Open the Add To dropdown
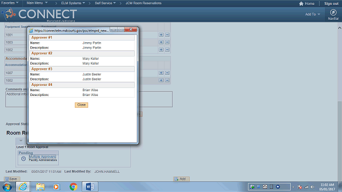 [x=312, y=14]
